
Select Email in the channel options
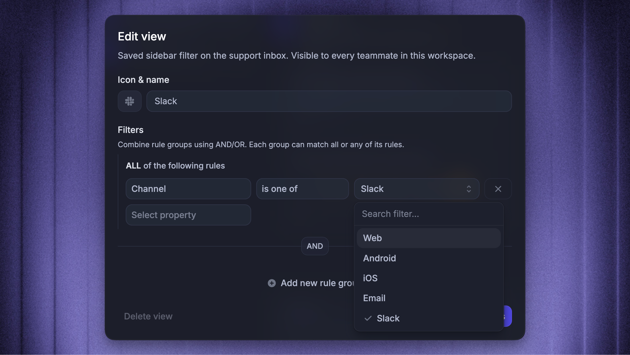coord(429,298)
